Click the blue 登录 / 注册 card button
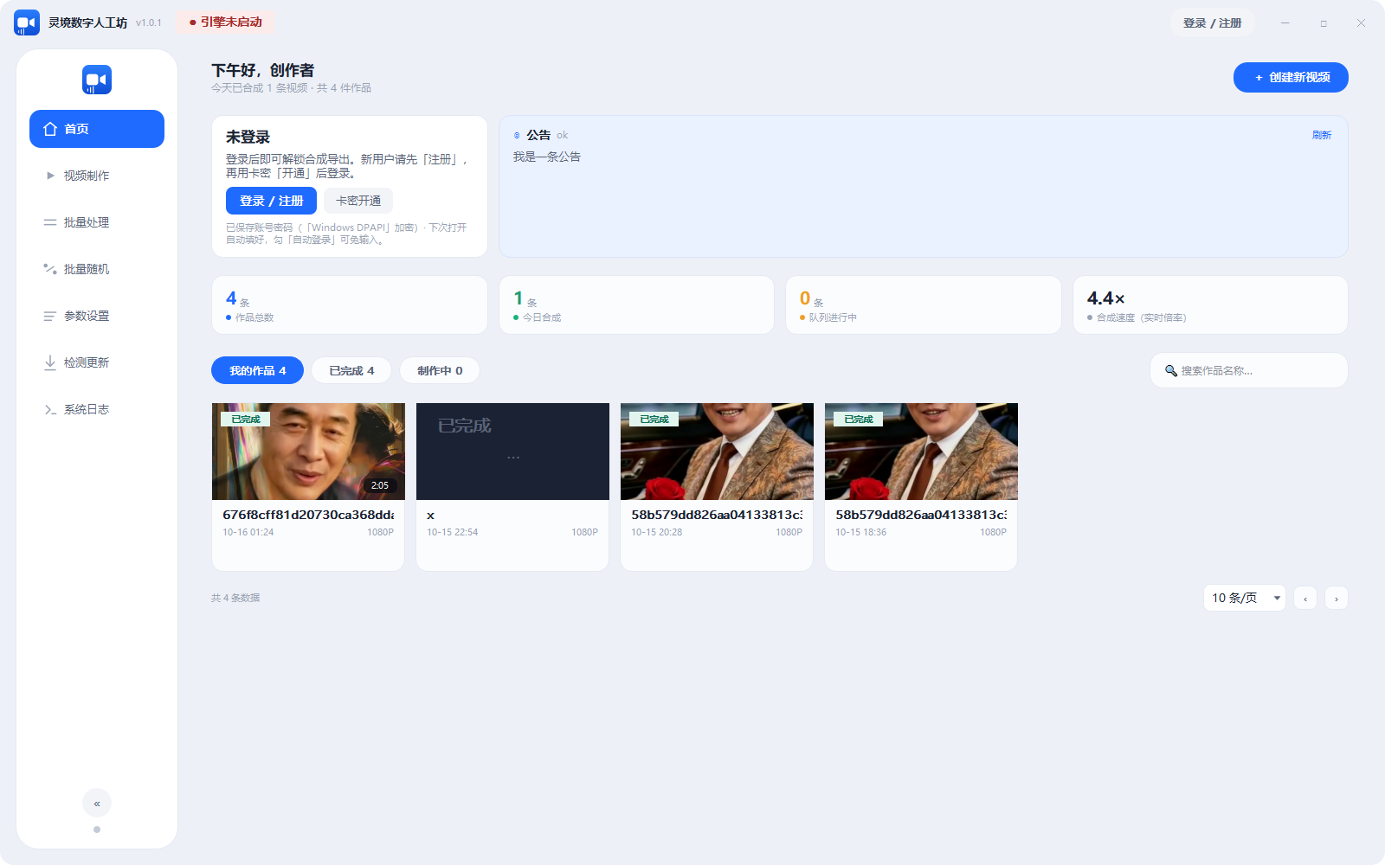Screen dimensions: 1385x865 [271, 201]
